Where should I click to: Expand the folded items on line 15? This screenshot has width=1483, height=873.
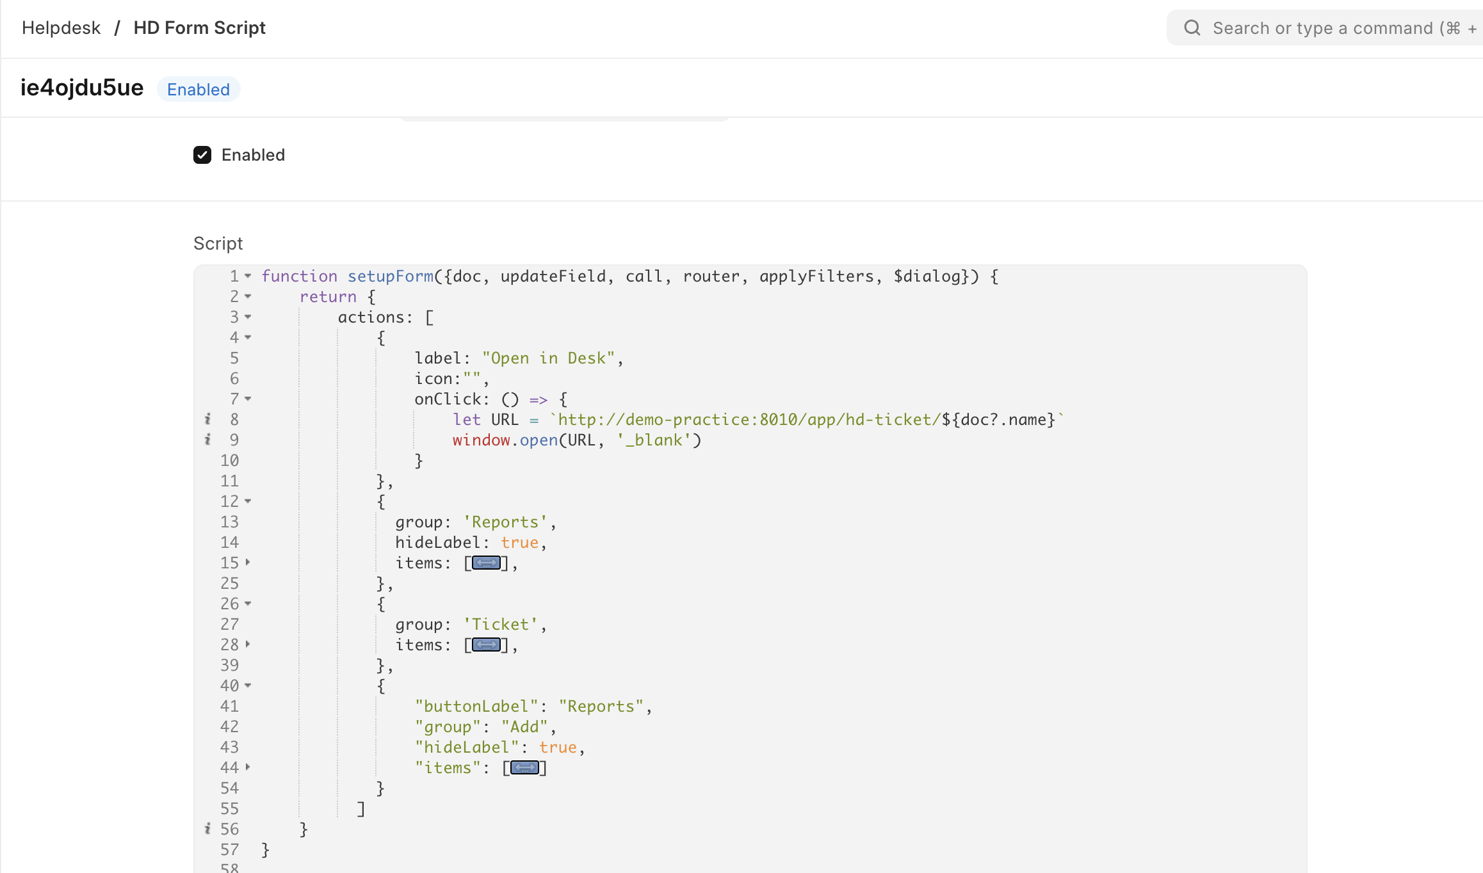point(248,563)
